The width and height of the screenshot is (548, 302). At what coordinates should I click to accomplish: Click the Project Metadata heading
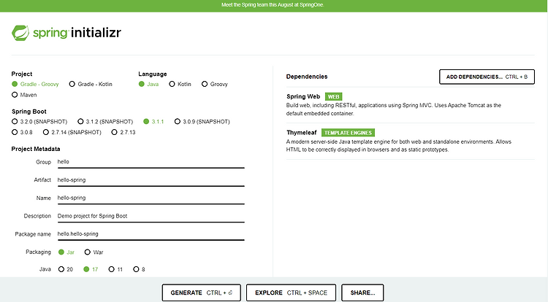tap(36, 149)
